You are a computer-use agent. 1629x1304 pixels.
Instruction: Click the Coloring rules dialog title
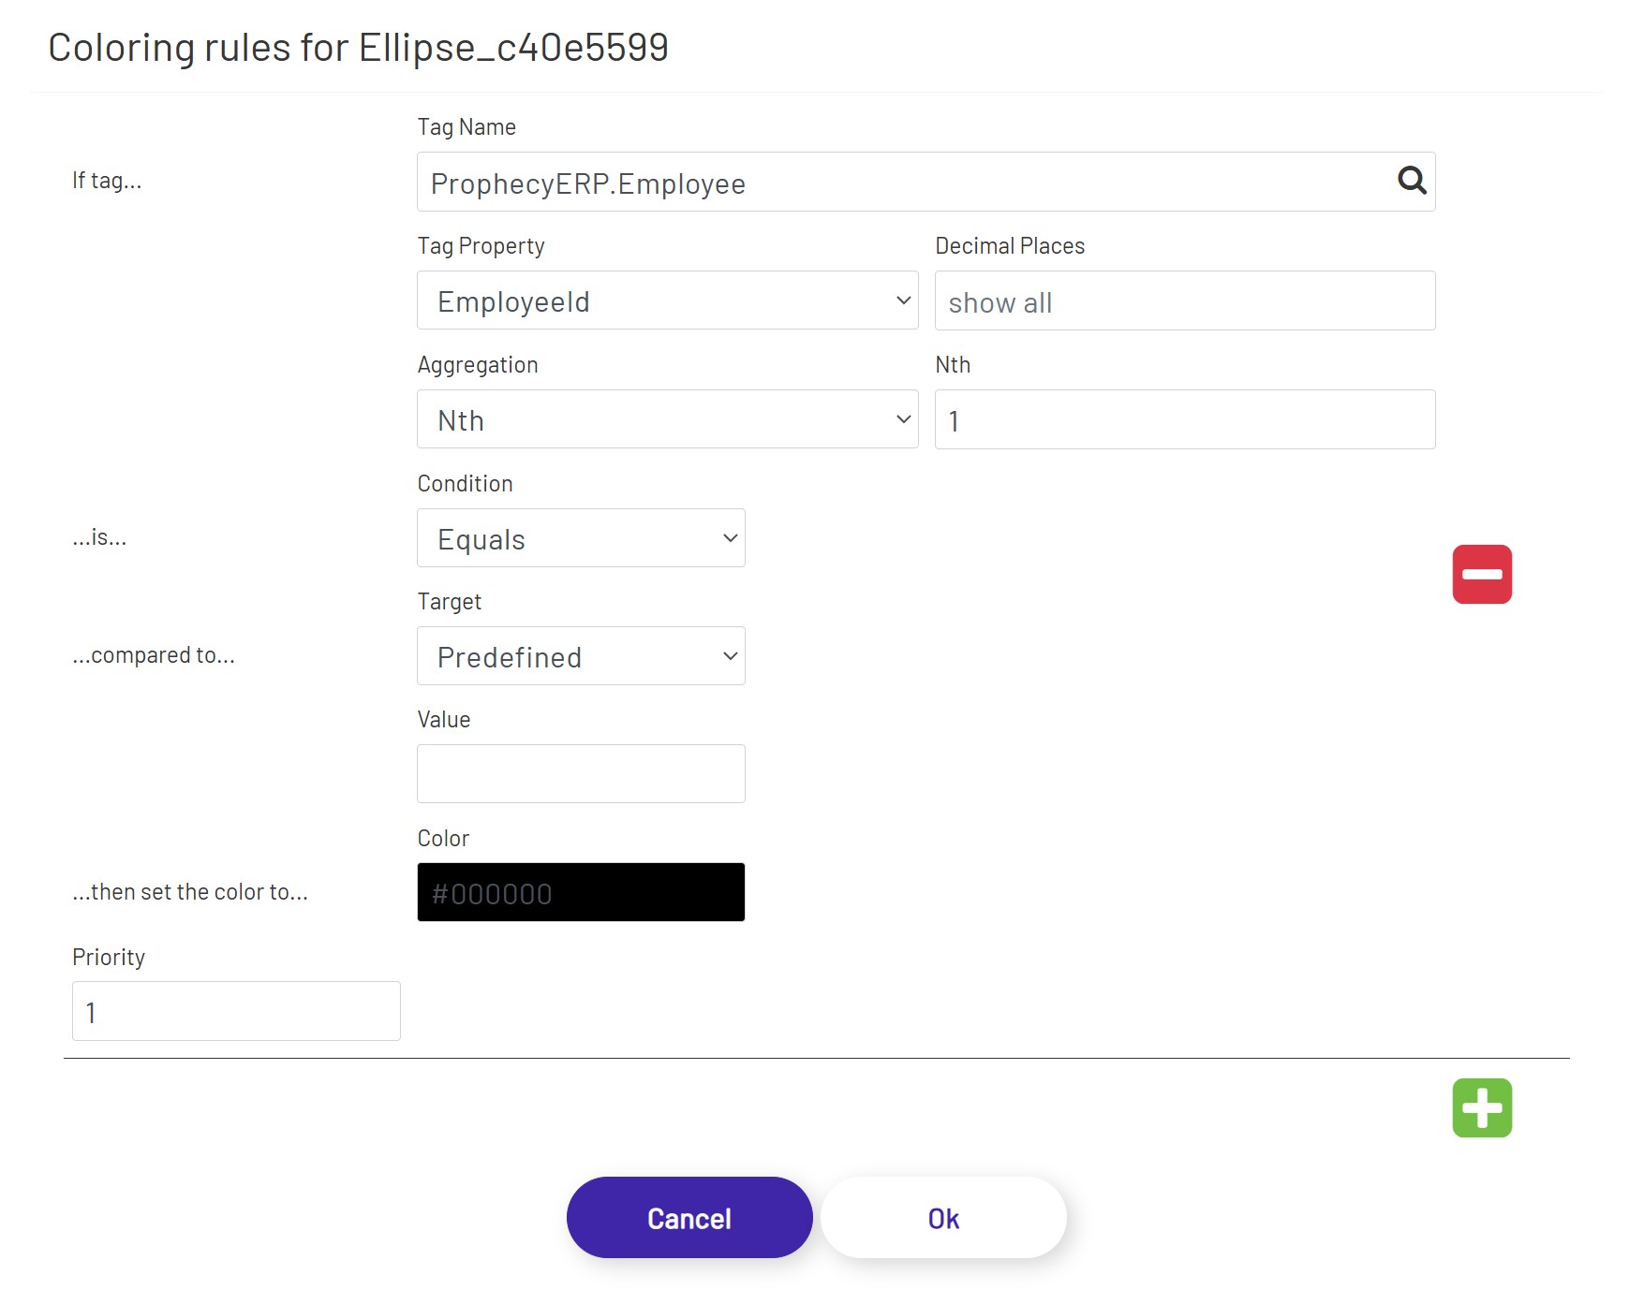358,48
